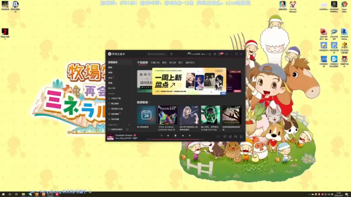Viewport: 351px width, 197px height.
Task: Show the dark purple banner on the right
Action: (234, 81)
